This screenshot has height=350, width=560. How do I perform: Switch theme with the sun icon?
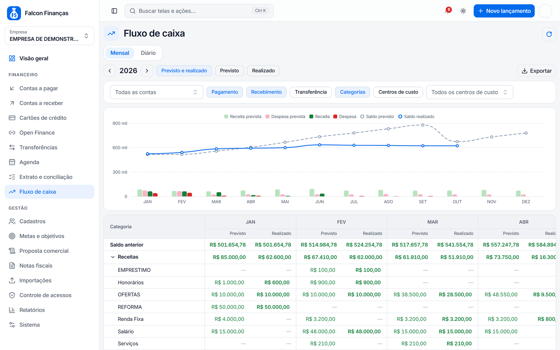(463, 11)
